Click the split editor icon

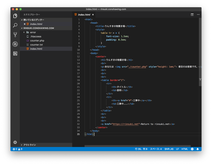coord(192,14)
